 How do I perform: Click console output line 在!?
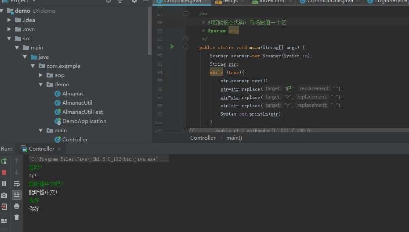33,176
